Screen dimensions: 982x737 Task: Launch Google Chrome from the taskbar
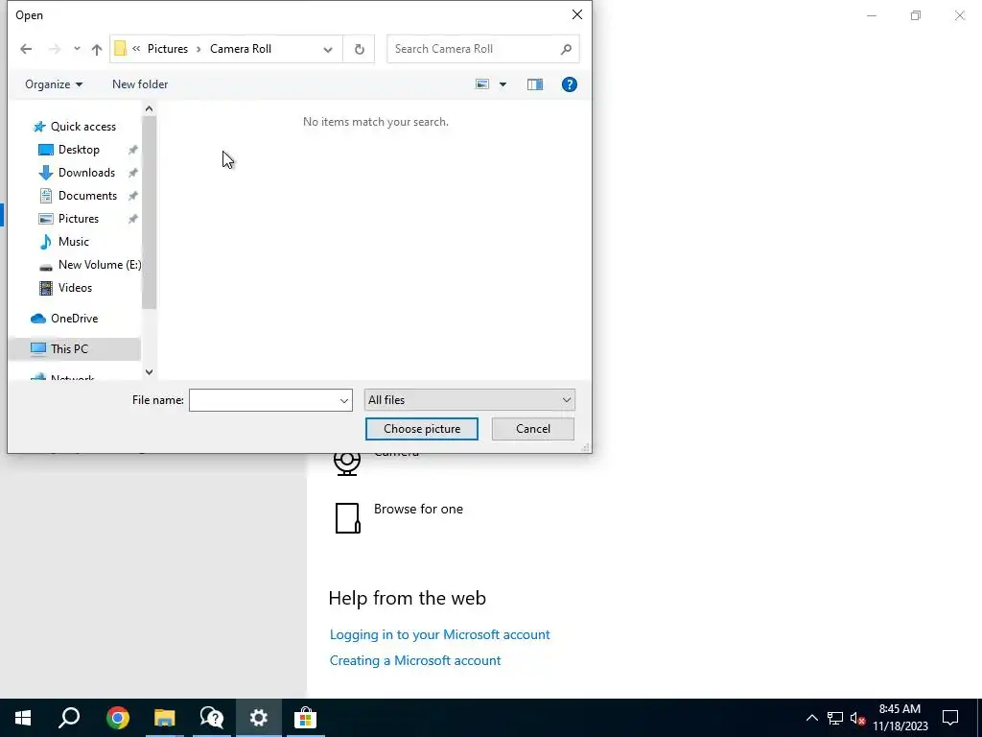[118, 718]
